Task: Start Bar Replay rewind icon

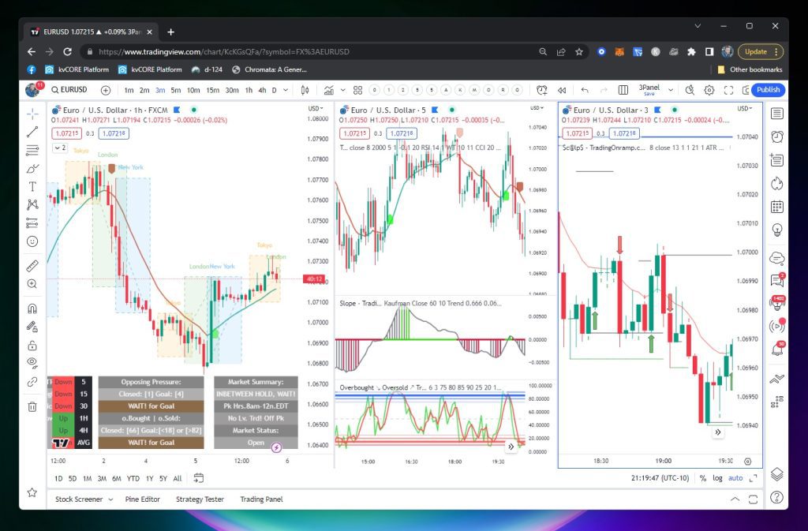Action: pos(563,90)
